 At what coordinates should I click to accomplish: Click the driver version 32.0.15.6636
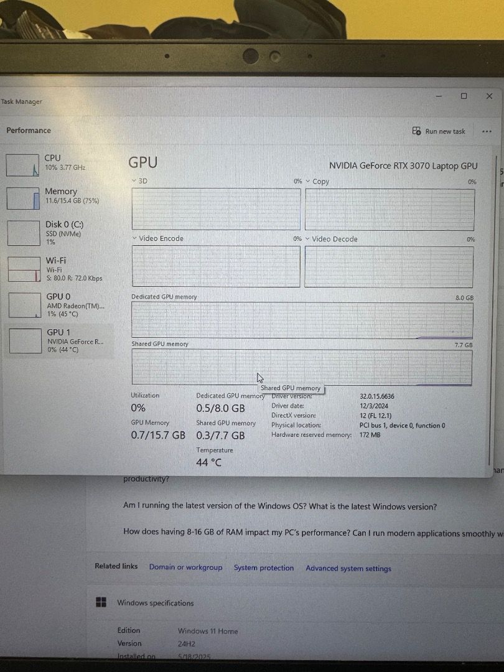376,396
